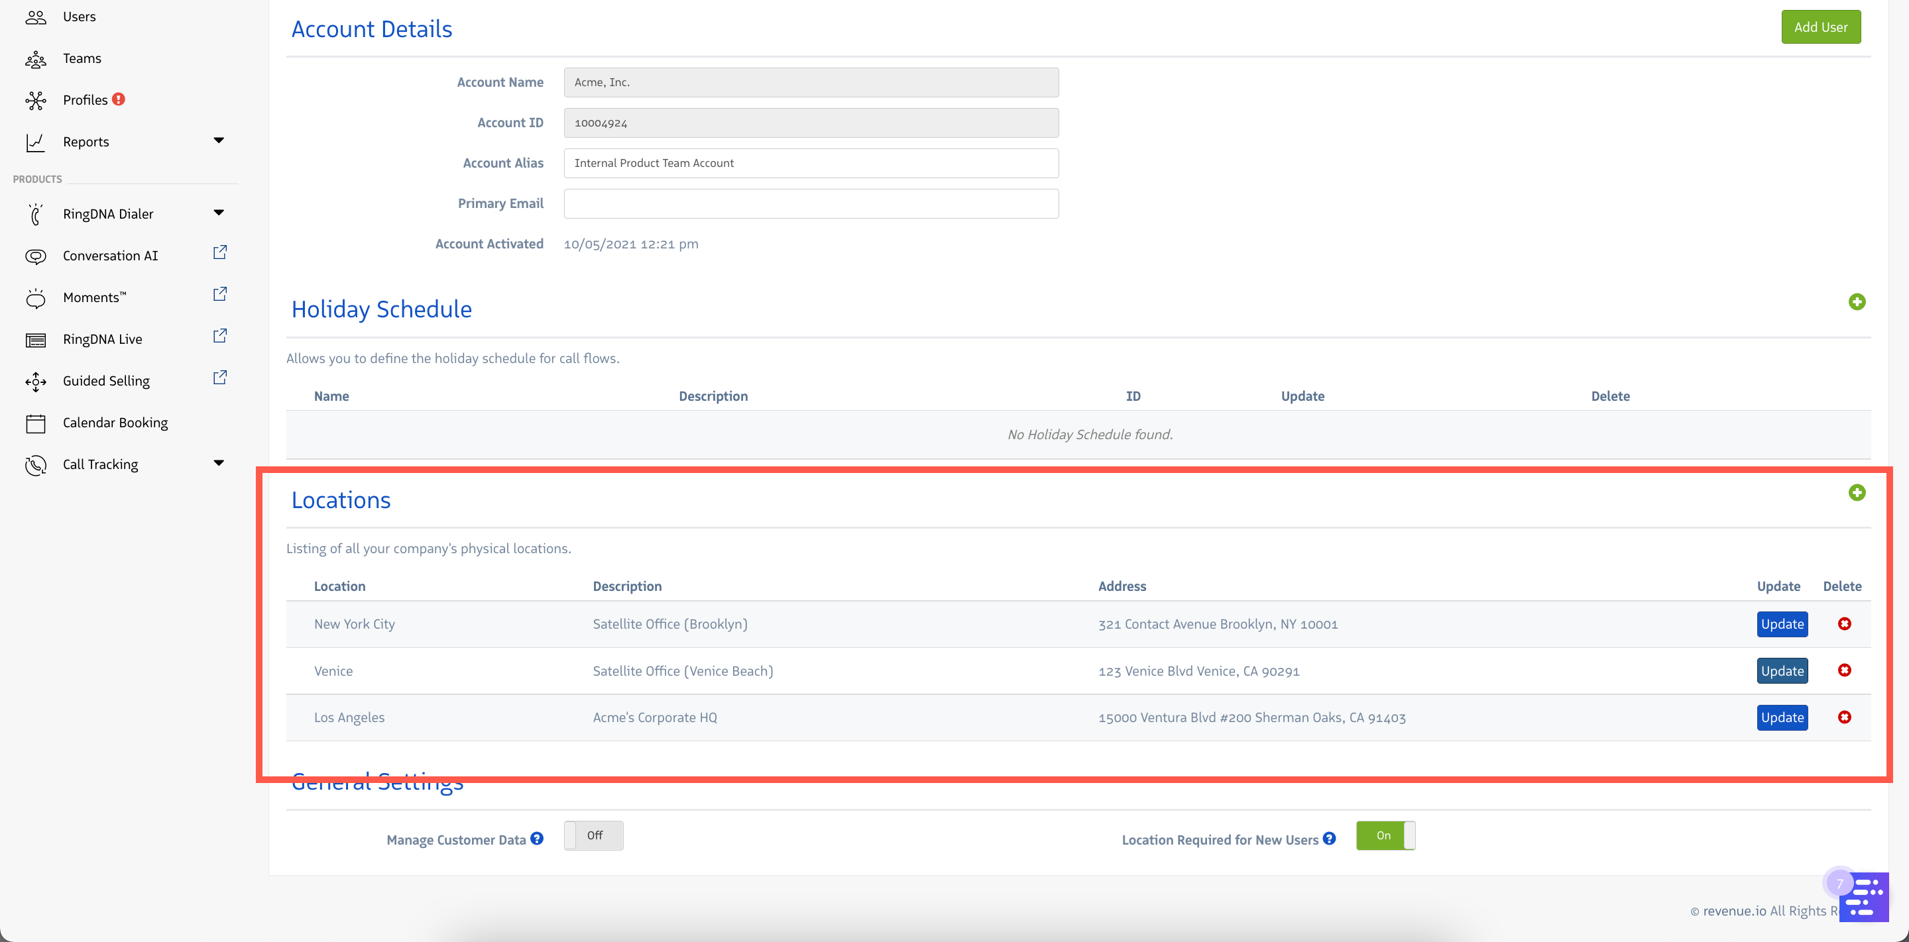This screenshot has height=942, width=1909.
Task: Click the Primary Email input field
Action: click(x=811, y=203)
